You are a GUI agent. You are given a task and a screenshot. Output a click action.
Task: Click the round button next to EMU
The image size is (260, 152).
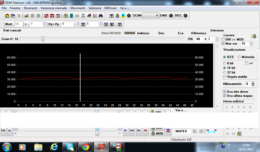pos(171,15)
